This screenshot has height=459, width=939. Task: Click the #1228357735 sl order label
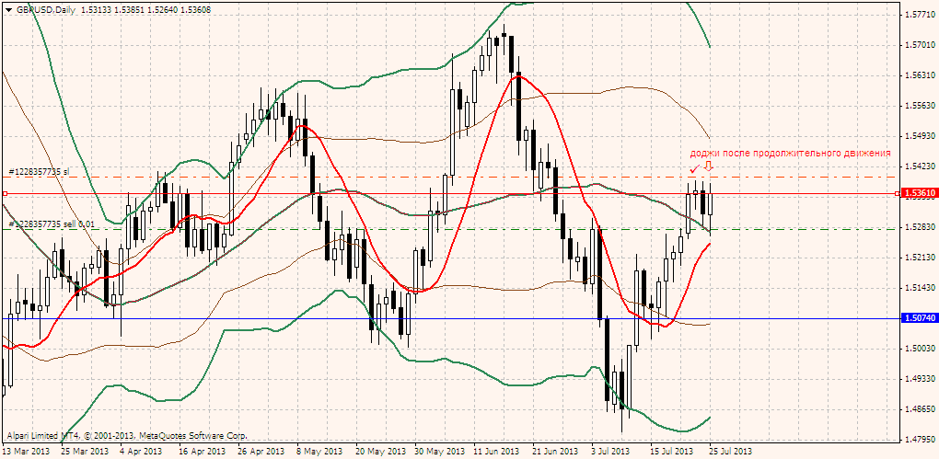(39, 172)
